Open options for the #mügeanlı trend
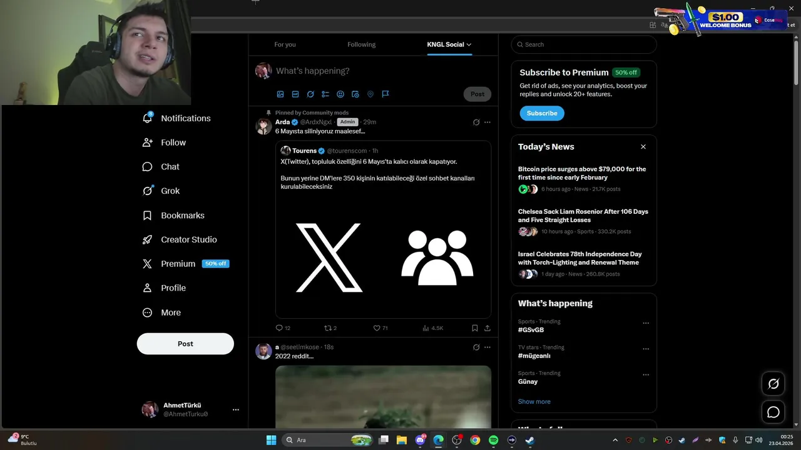Screen dimensions: 801x450 click(x=646, y=349)
